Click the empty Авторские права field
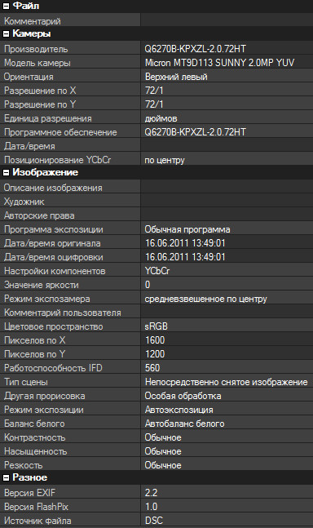Image resolution: width=313 pixels, height=528 pixels. (x=227, y=215)
